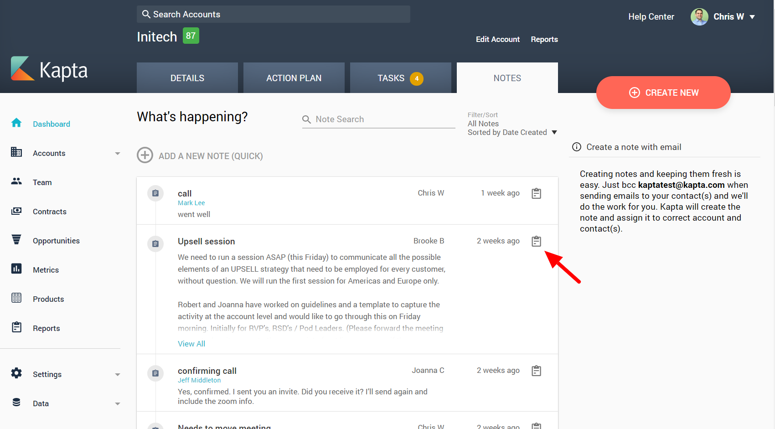
Task: Select the NOTES tab
Action: point(507,78)
